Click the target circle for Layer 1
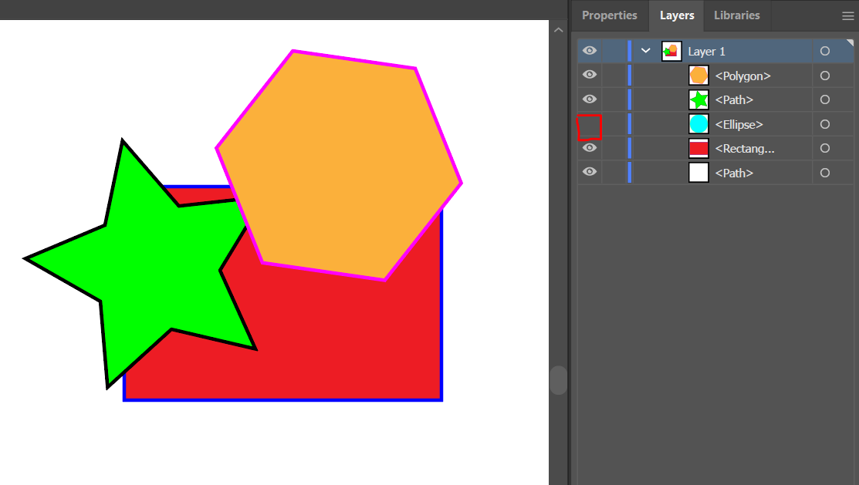The height and width of the screenshot is (485, 859). pyautogui.click(x=825, y=51)
